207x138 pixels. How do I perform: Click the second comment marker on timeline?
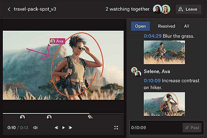click(49, 117)
